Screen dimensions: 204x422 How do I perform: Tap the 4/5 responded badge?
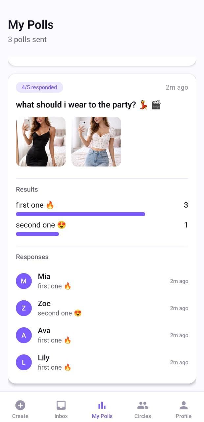(39, 87)
